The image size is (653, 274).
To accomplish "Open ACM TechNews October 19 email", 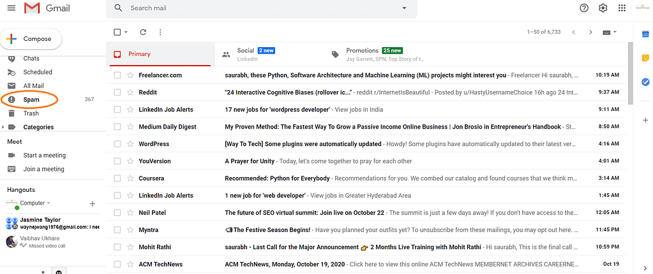I will pos(367,264).
